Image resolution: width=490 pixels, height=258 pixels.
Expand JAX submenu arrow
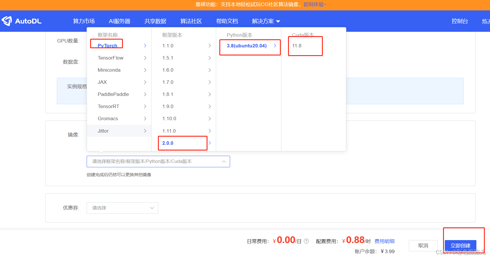pyautogui.click(x=145, y=82)
